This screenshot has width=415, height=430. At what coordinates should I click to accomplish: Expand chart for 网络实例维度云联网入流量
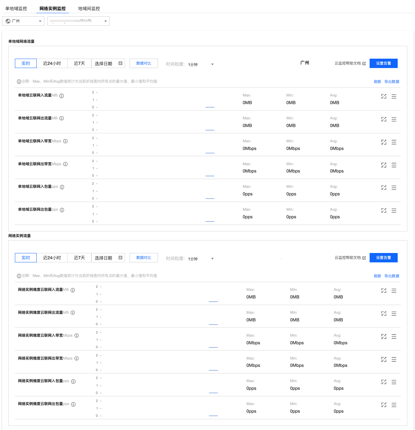[384, 291]
